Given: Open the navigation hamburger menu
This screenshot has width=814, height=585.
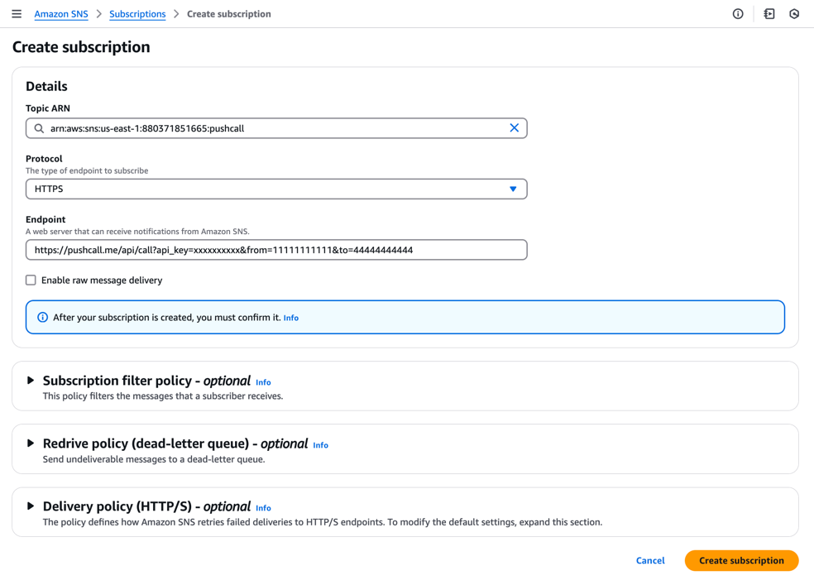Looking at the screenshot, I should [16, 13].
